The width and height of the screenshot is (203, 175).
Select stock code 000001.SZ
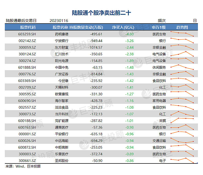(x=27, y=134)
